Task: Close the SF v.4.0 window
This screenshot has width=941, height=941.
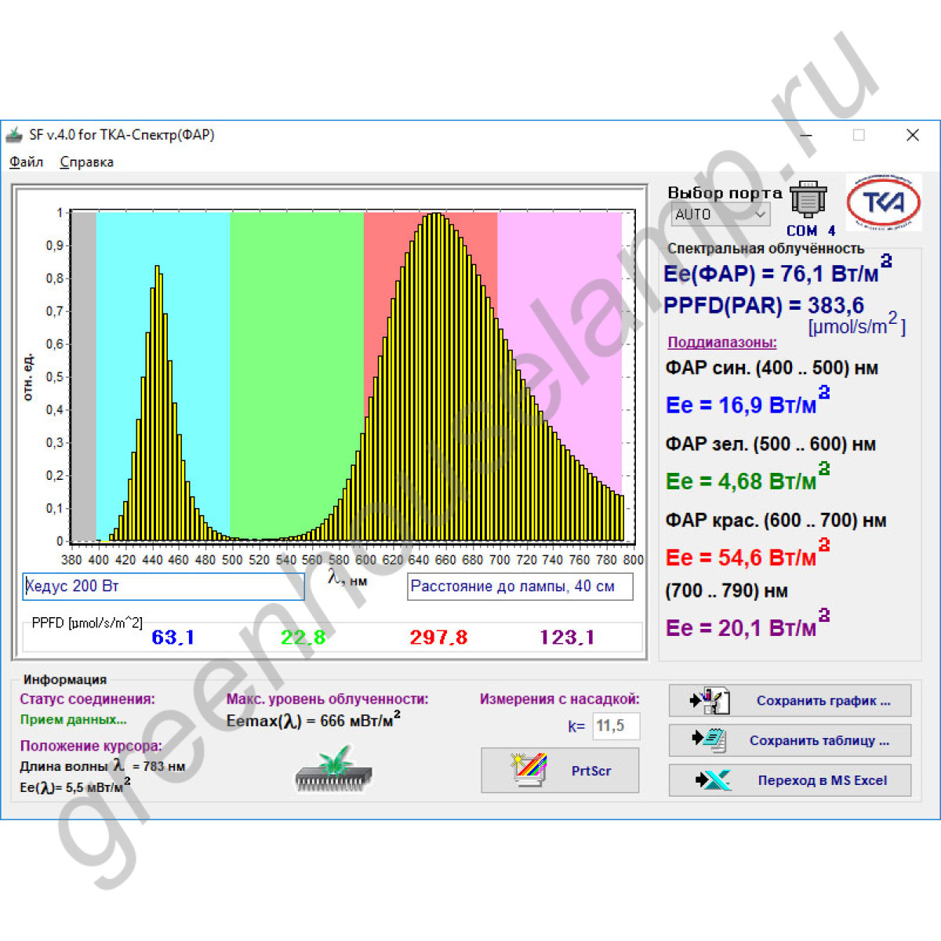Action: coord(912,135)
